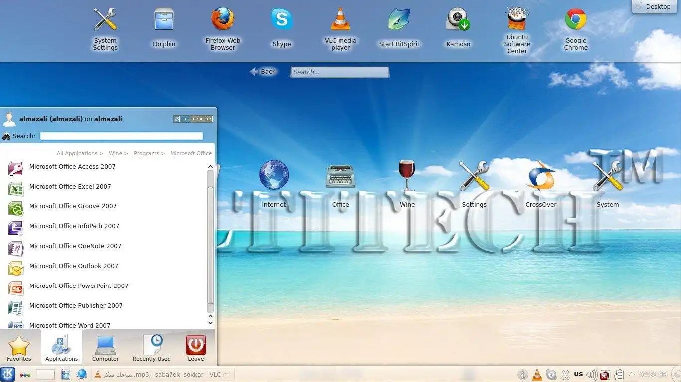Open the Desktop toolbox button
The height and width of the screenshot is (382, 681).
654,6
